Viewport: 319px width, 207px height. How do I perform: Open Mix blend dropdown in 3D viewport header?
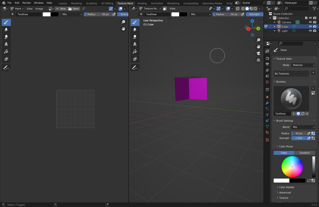click(x=201, y=14)
